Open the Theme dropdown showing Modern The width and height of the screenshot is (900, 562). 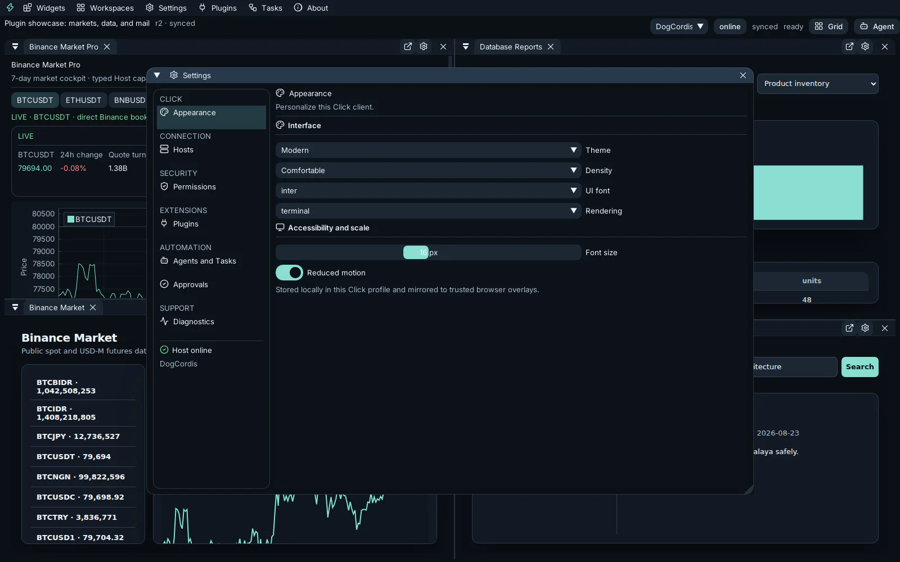(428, 150)
